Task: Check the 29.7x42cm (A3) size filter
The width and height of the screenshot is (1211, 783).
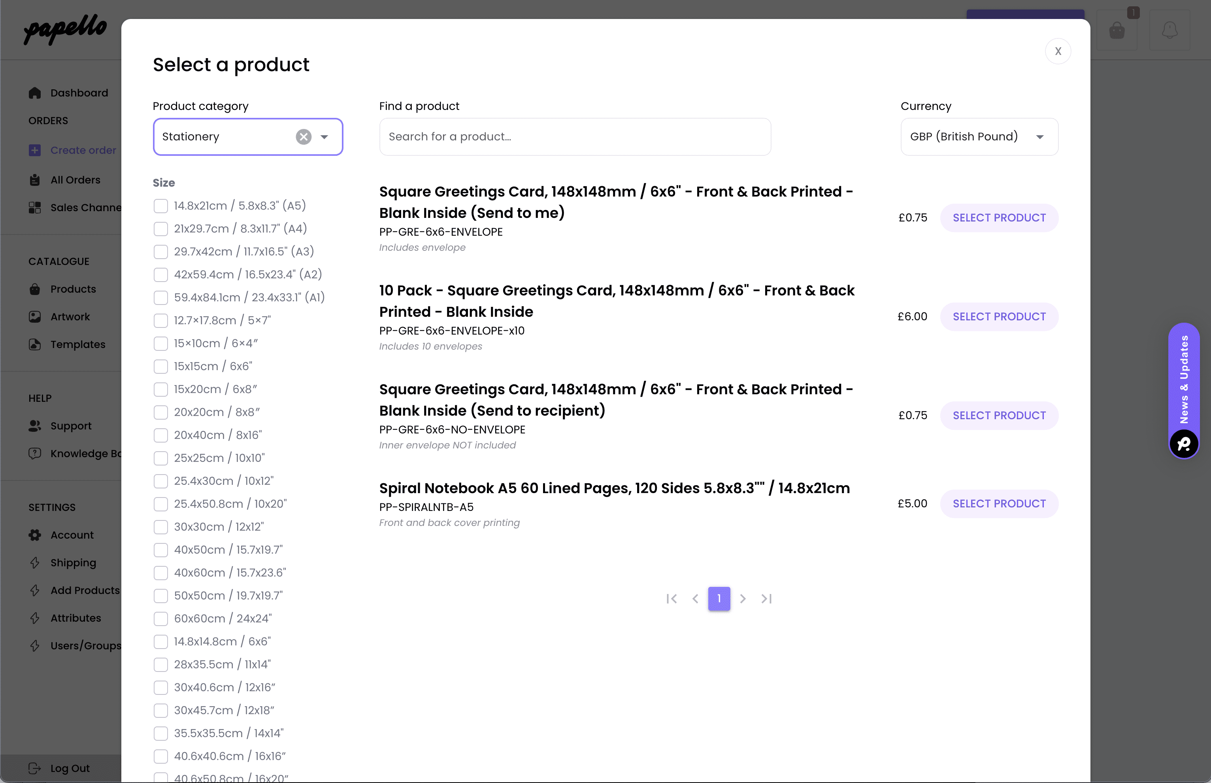Action: tap(160, 252)
